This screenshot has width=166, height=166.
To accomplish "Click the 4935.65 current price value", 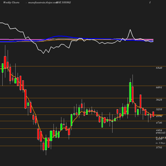I will tap(161, 133).
